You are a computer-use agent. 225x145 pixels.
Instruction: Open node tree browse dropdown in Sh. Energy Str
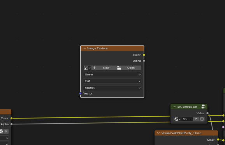pyautogui.click(x=177, y=119)
